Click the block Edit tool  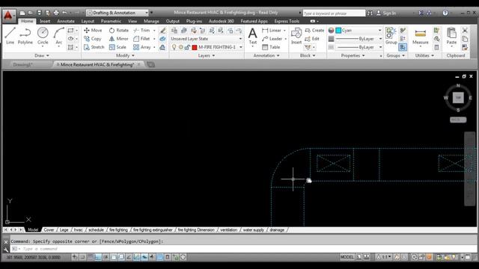coord(312,39)
